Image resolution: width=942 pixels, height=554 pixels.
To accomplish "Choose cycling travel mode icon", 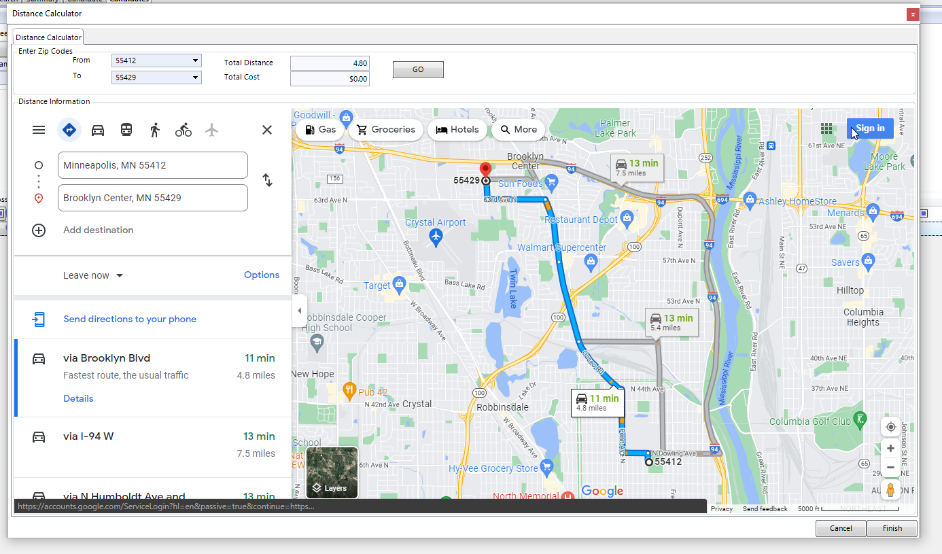I will tap(184, 130).
